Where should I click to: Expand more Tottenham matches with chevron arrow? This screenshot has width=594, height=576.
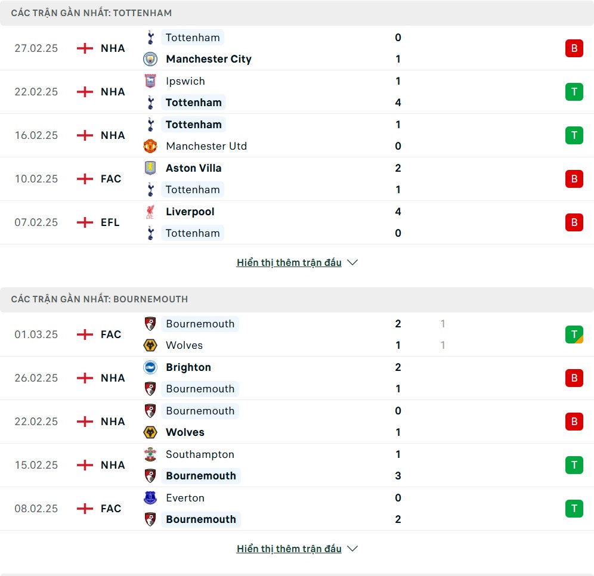(x=352, y=263)
